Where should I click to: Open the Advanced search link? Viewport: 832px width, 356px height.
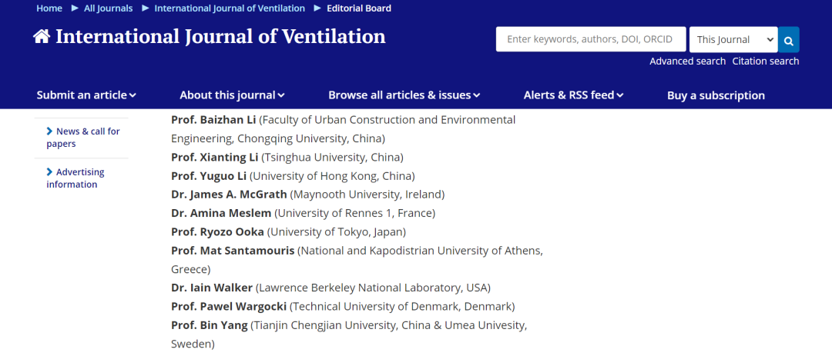tap(688, 62)
